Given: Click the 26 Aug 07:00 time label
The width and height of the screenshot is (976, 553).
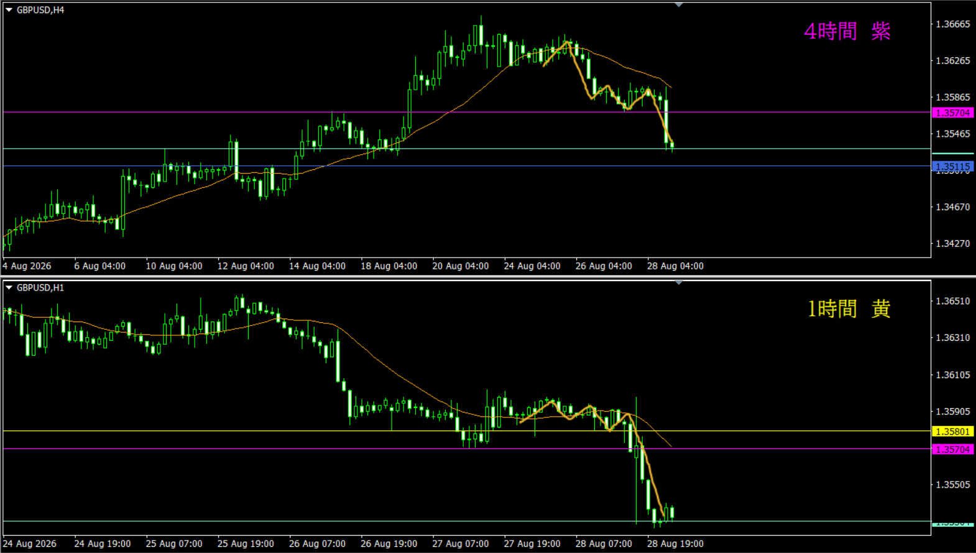Looking at the screenshot, I should [317, 544].
